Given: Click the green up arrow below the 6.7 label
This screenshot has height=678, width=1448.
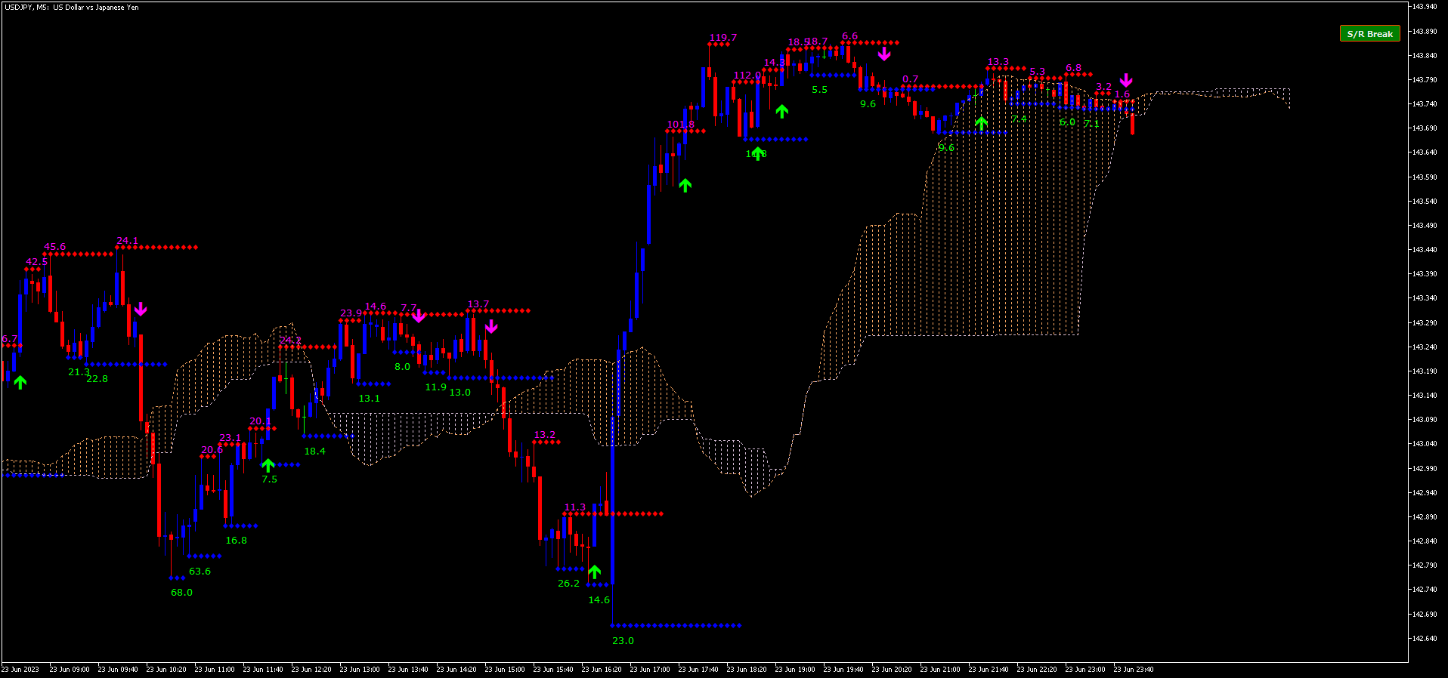Looking at the screenshot, I should coord(20,382).
